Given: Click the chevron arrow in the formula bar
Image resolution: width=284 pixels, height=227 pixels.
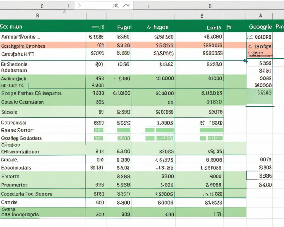Looking at the screenshot, I should coord(79,6).
